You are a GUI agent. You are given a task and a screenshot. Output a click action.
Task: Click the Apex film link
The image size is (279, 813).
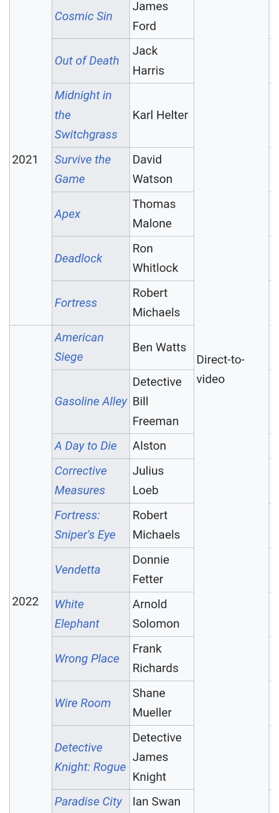point(67,214)
